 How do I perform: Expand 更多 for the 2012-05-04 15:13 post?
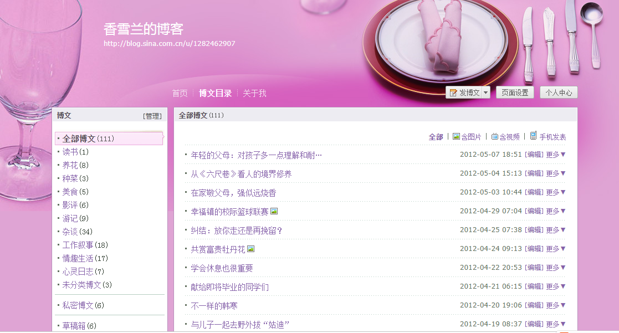(x=556, y=173)
